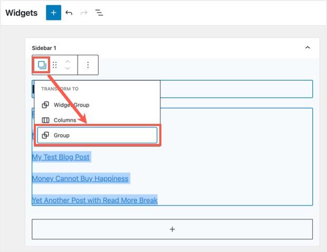The width and height of the screenshot is (327, 252).
Task: Move the block down with the arrow
Action: pyautogui.click(x=68, y=69)
